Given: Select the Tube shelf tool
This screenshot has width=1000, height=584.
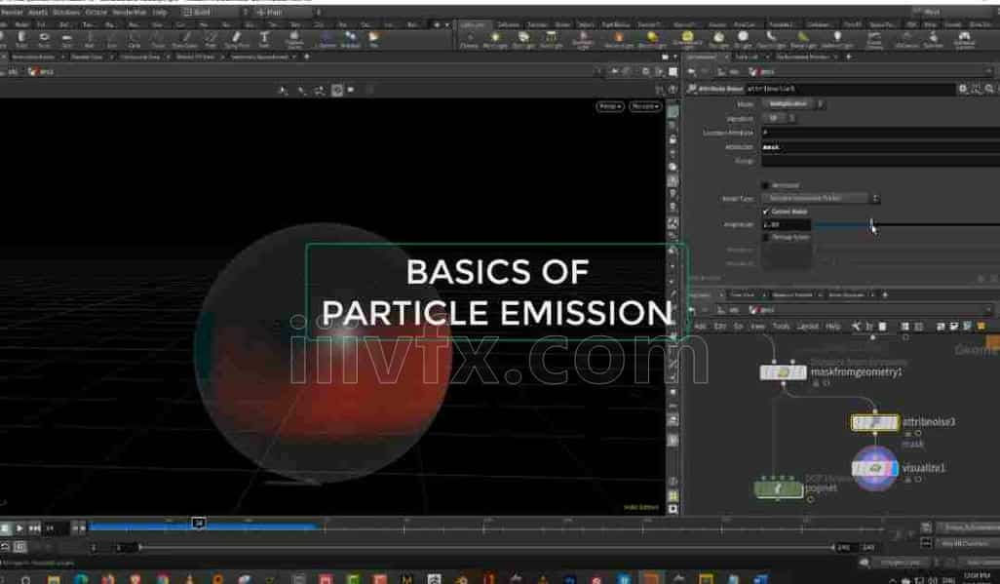Looking at the screenshot, I should pos(21,40).
